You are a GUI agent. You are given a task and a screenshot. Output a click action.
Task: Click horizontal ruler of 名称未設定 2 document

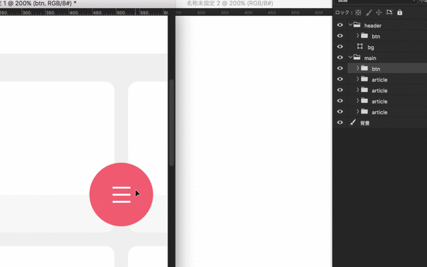click(254, 13)
